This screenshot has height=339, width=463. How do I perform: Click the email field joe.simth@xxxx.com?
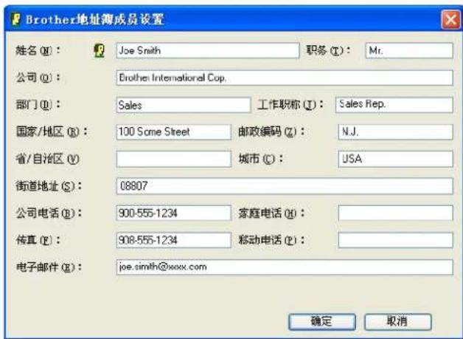tap(285, 267)
